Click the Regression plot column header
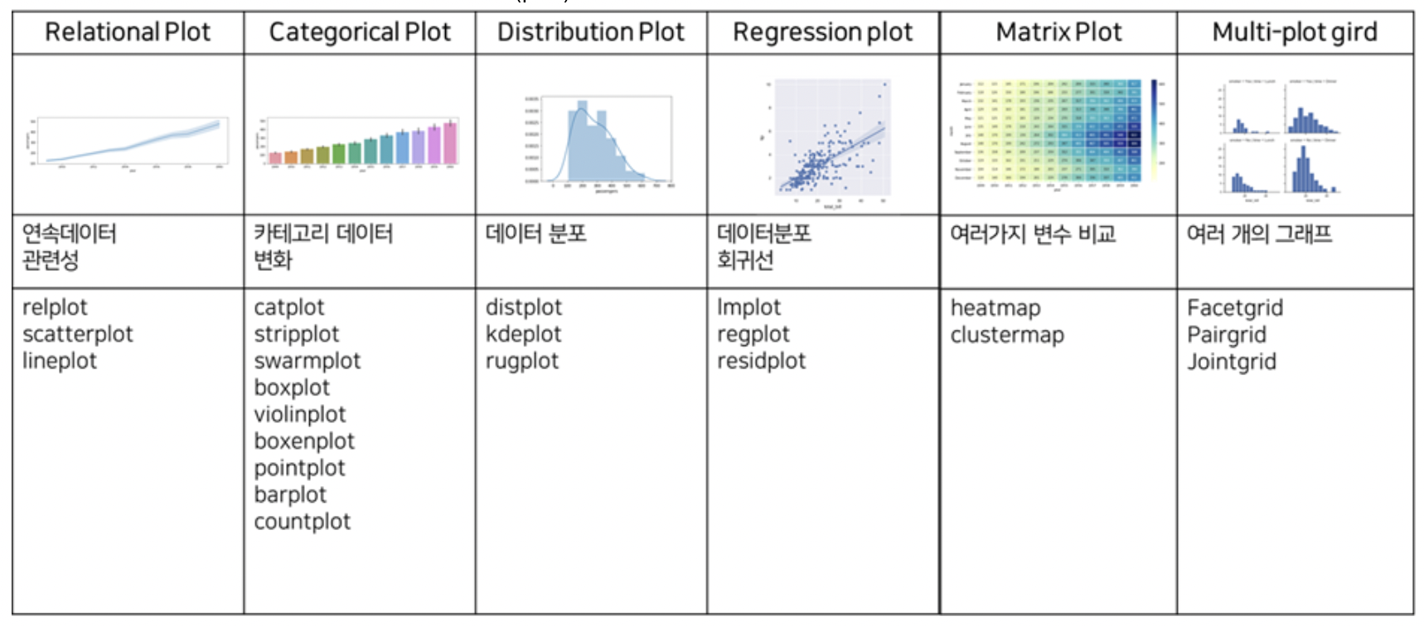Image resolution: width=1424 pixels, height=626 pixels. (x=822, y=32)
